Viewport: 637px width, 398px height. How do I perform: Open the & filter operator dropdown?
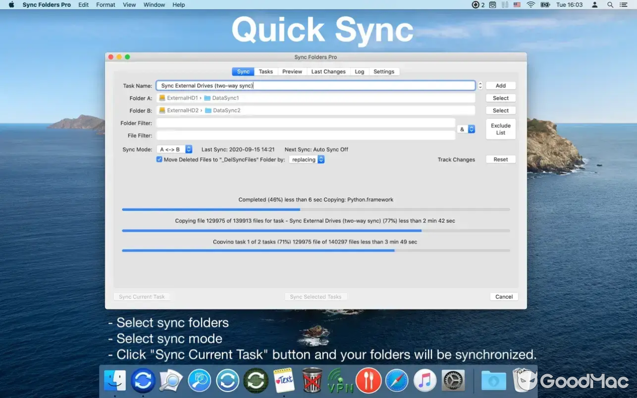point(466,129)
